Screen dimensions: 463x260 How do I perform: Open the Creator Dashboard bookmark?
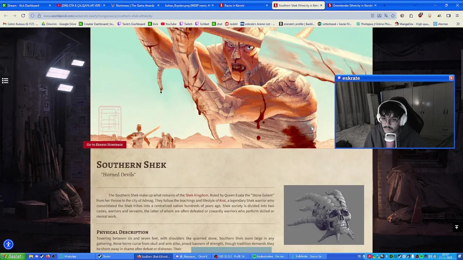(97, 24)
